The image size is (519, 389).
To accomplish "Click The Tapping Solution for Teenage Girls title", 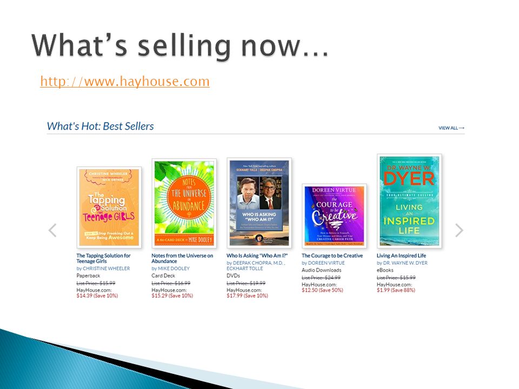I will 103,258.
